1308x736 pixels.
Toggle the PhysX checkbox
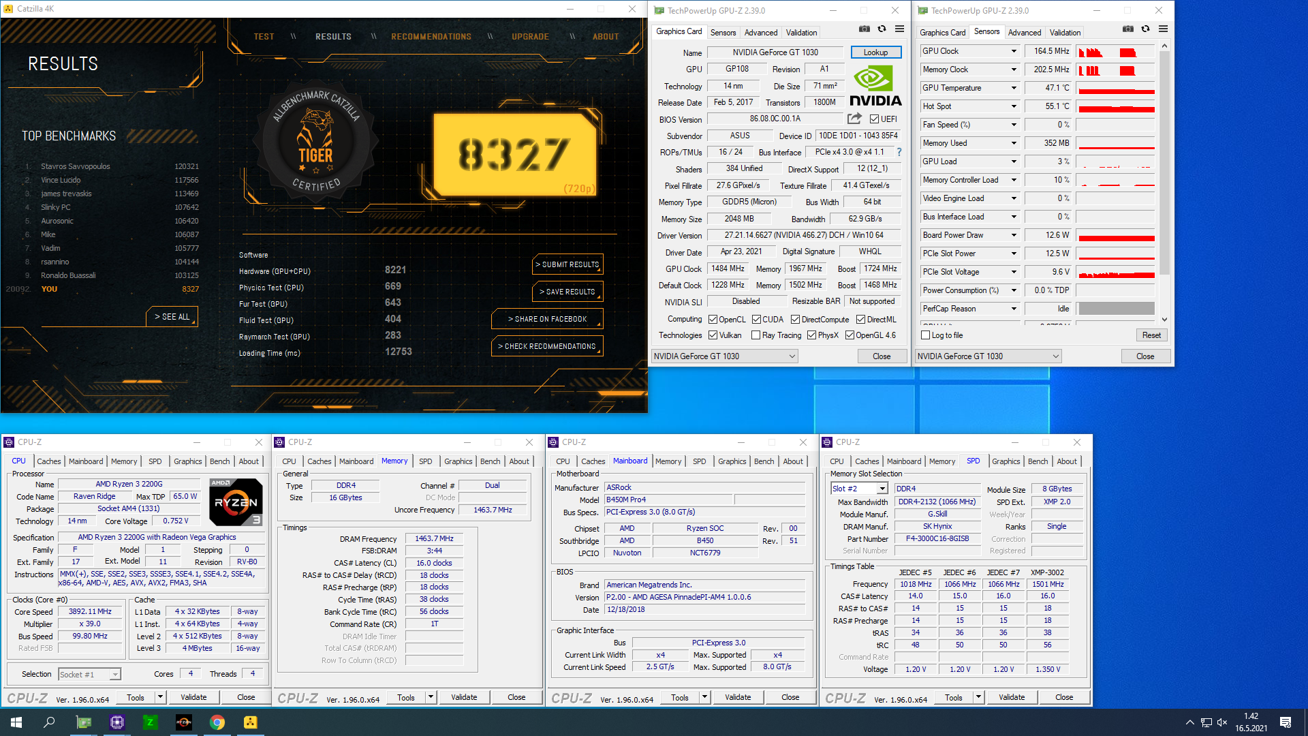pyautogui.click(x=811, y=335)
